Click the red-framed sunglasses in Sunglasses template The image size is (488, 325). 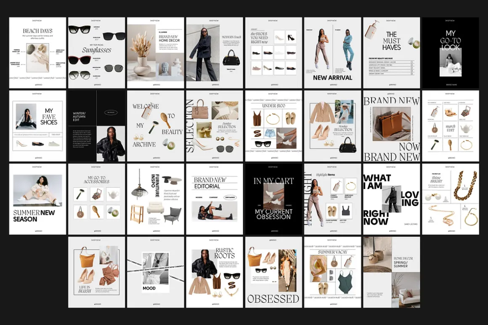tap(79, 60)
